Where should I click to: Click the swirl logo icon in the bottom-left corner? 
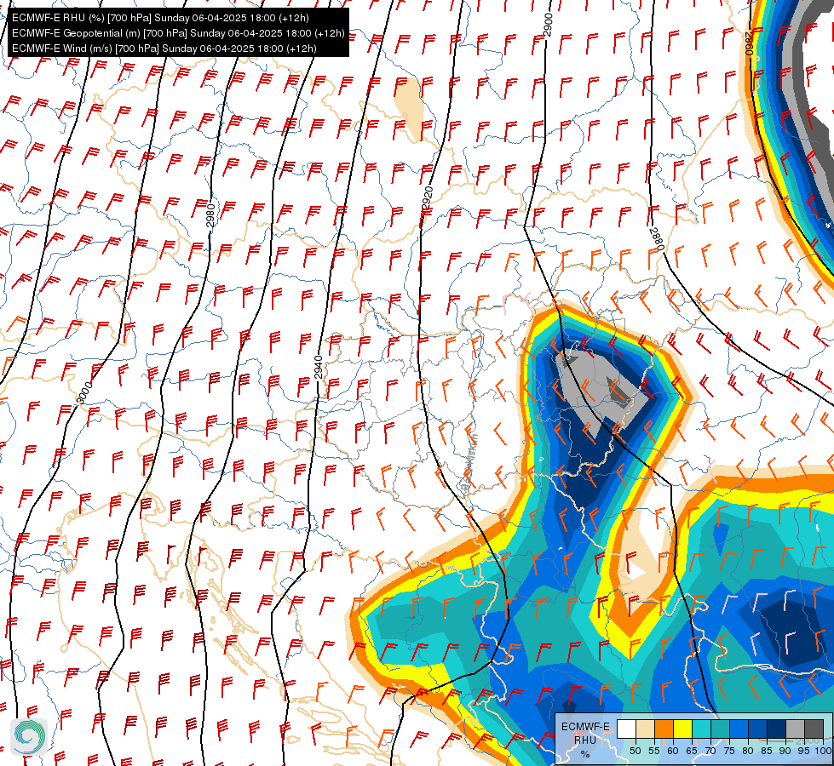tap(29, 736)
